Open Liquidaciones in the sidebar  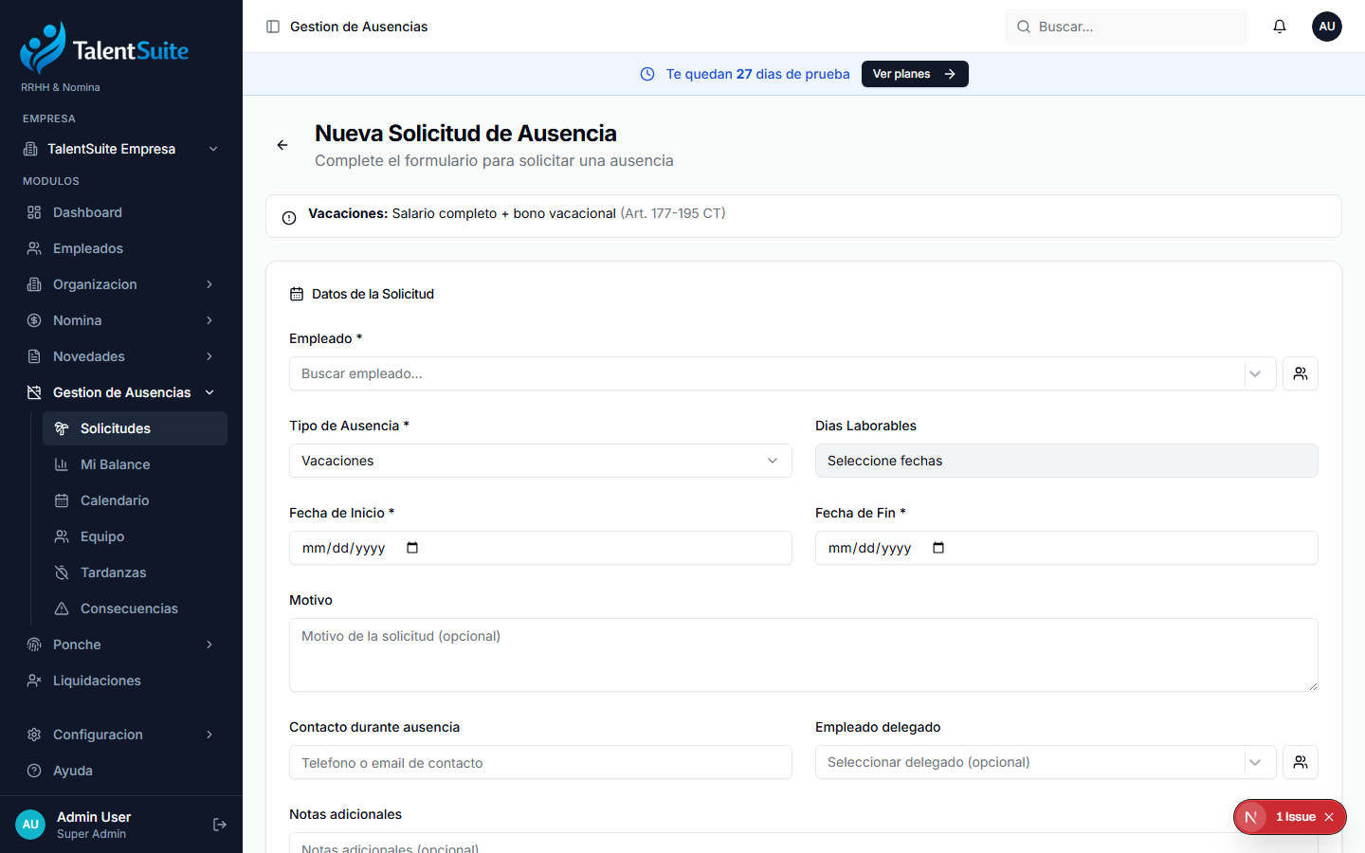coord(121,681)
